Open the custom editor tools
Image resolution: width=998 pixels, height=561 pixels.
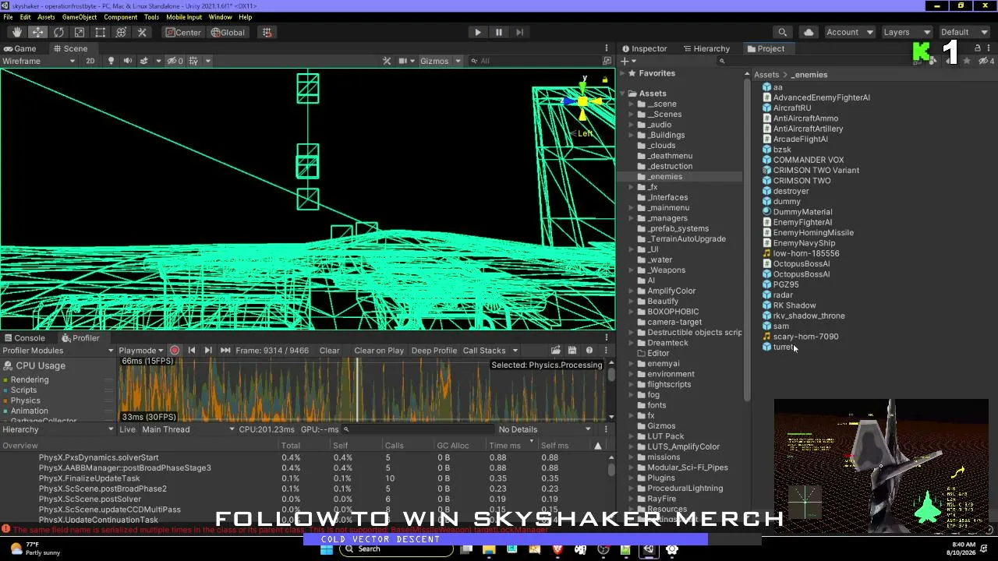[x=142, y=32]
